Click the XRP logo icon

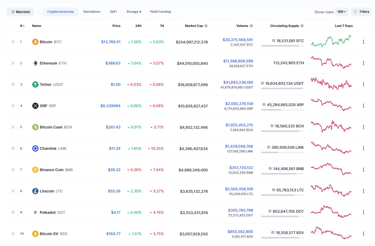pos(35,106)
